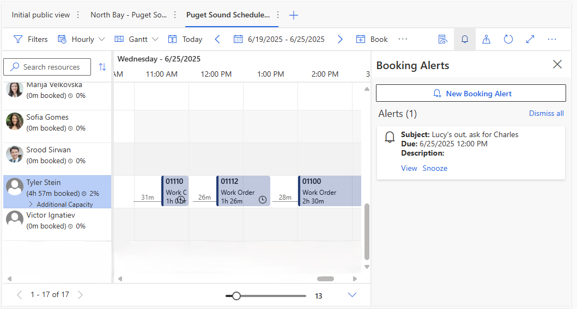
Task: Click the Hourly view calendar icon
Action: click(62, 39)
